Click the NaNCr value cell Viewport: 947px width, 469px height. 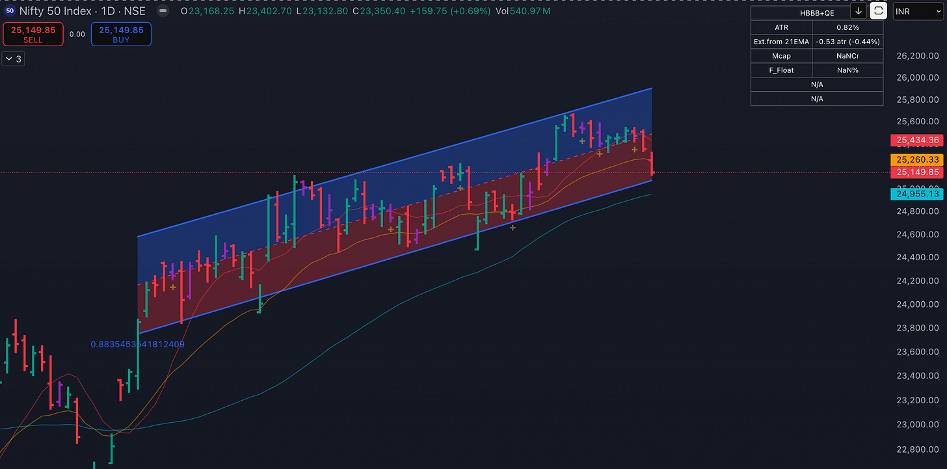[x=847, y=56]
